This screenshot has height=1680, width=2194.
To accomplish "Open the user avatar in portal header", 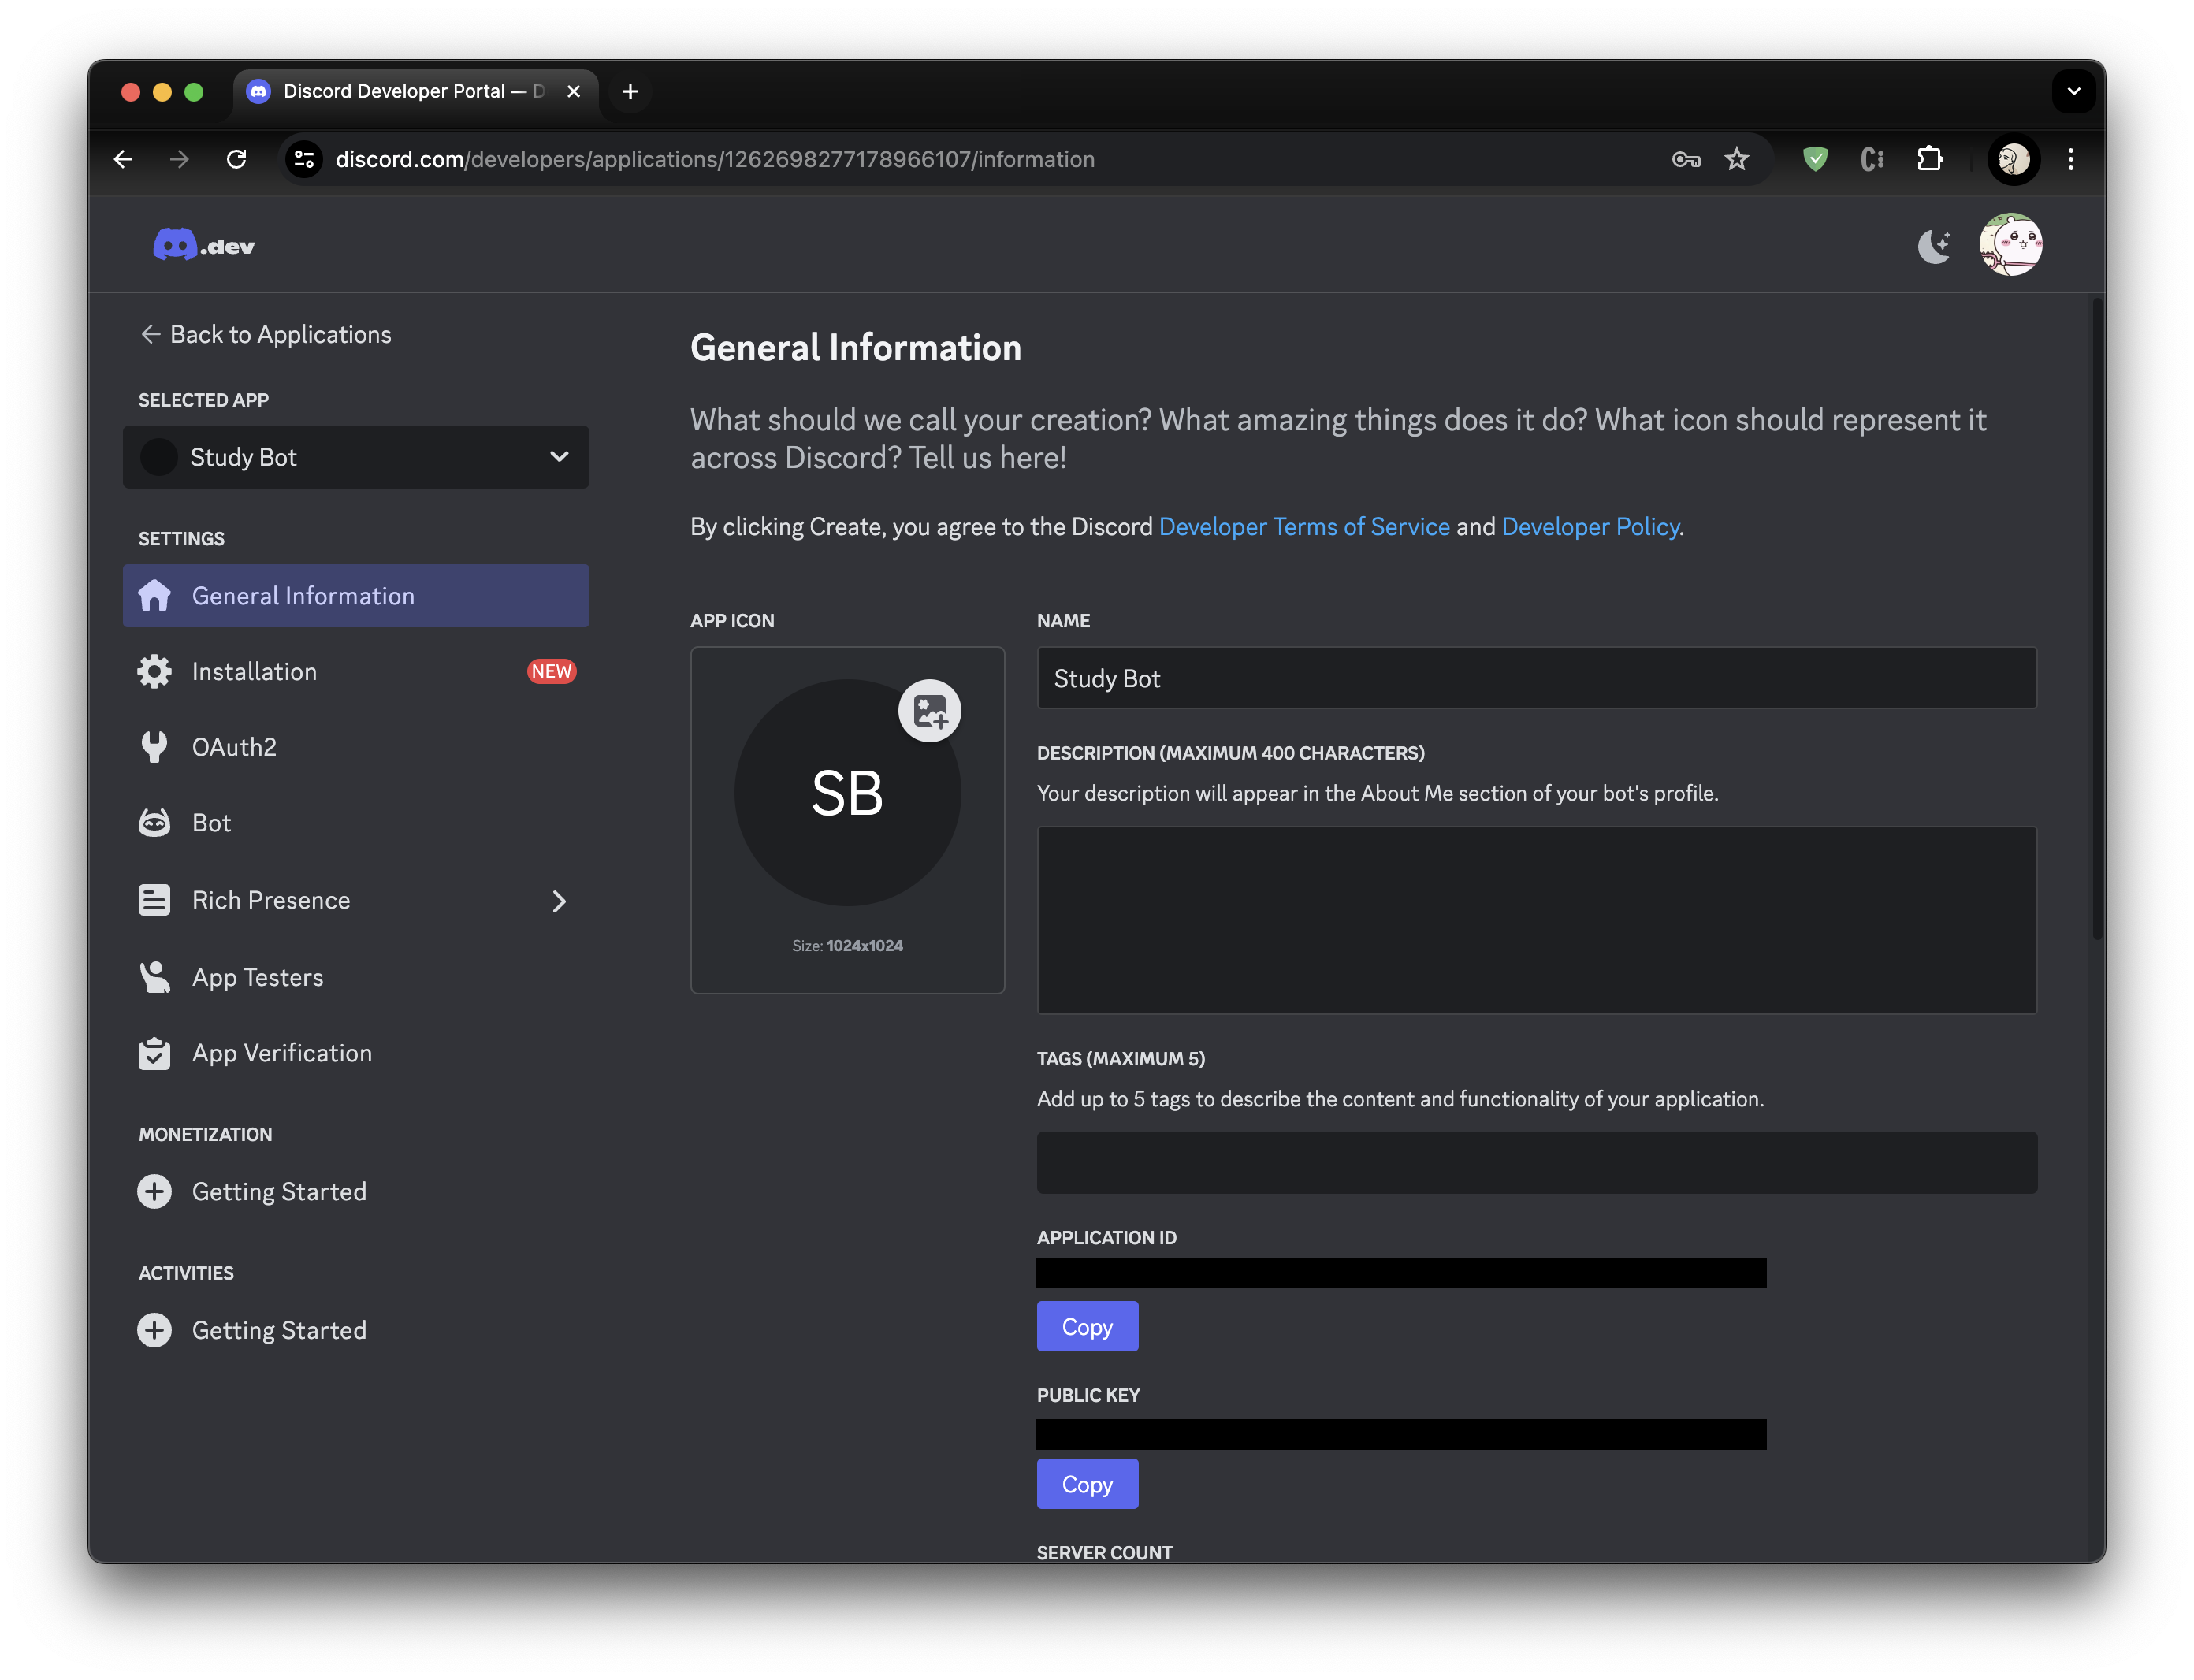I will coord(2010,245).
